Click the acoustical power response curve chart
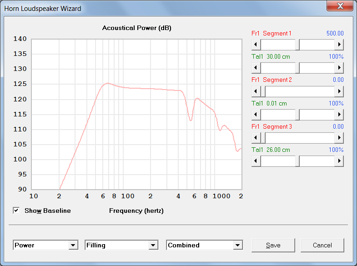 pos(136,114)
